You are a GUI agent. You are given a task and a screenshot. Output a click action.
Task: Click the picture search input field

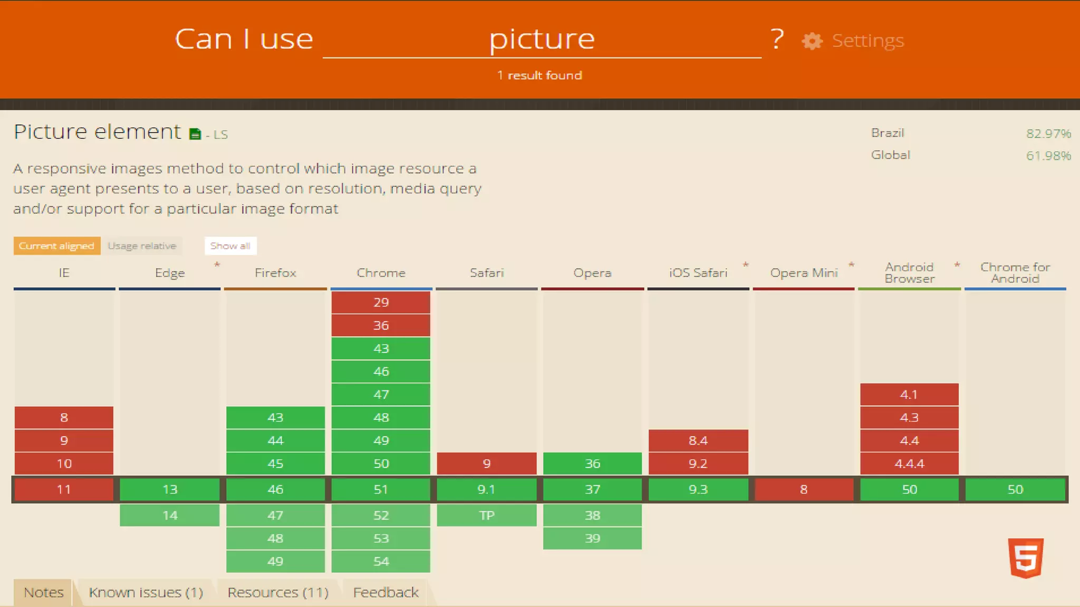click(542, 40)
